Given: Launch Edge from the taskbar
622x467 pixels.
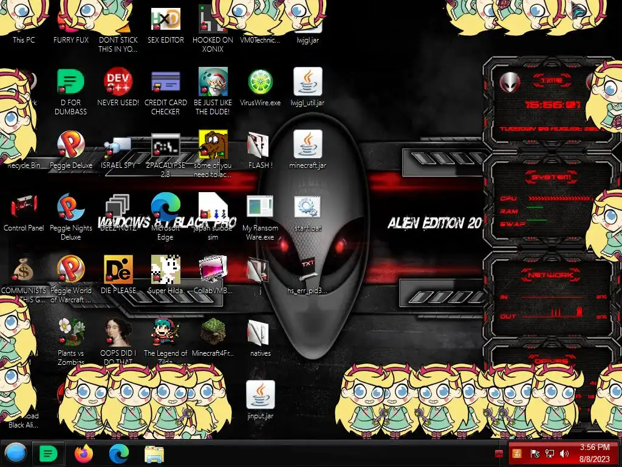Looking at the screenshot, I should click(x=118, y=454).
